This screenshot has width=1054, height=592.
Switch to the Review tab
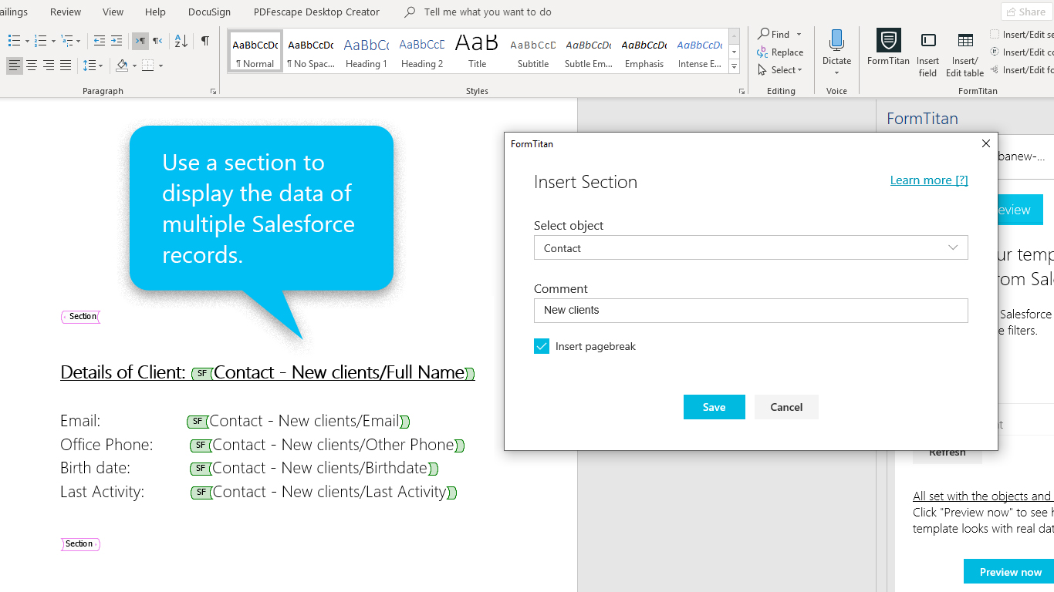(66, 12)
